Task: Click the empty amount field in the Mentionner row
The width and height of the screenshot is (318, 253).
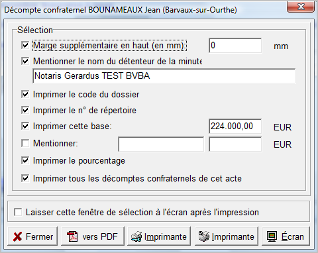Action: [235, 144]
